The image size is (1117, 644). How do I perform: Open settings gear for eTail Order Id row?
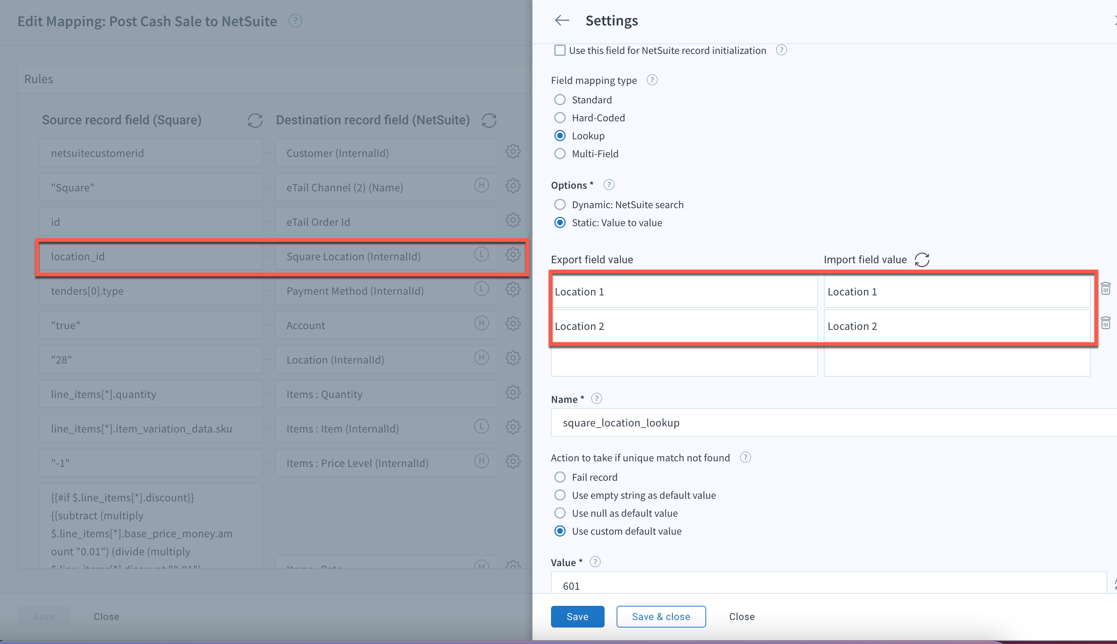coord(513,220)
